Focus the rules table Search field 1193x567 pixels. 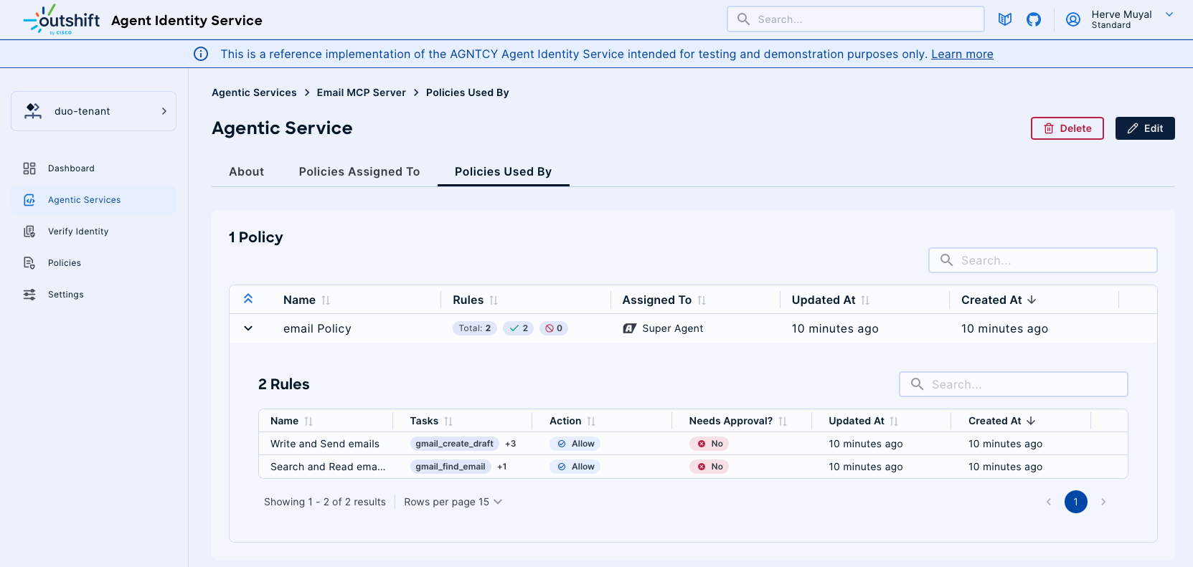pos(1014,384)
